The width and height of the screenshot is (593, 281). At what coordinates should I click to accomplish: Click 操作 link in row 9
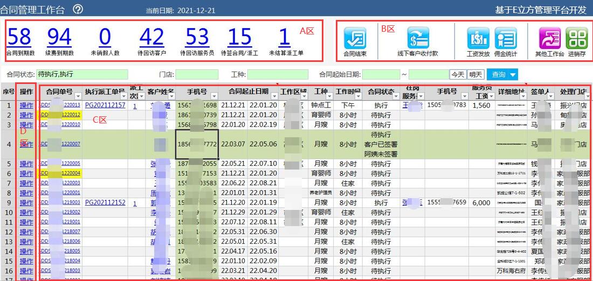[26, 203]
